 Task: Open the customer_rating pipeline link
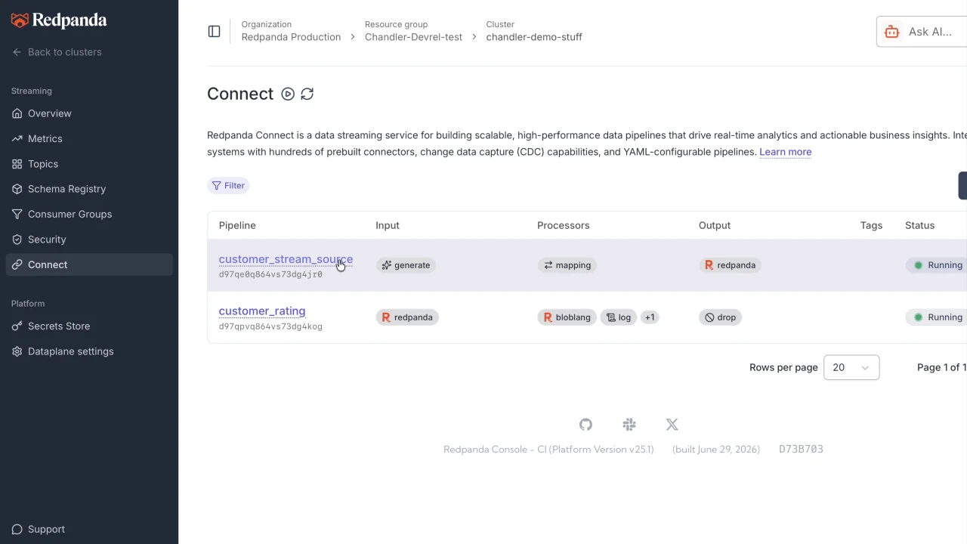click(262, 311)
